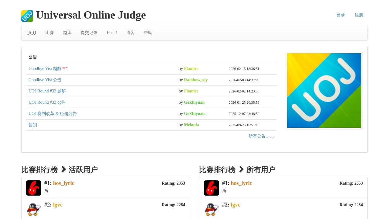Click hos_lyric's red avatar in active users
The width and height of the screenshot is (389, 219).
(34, 188)
